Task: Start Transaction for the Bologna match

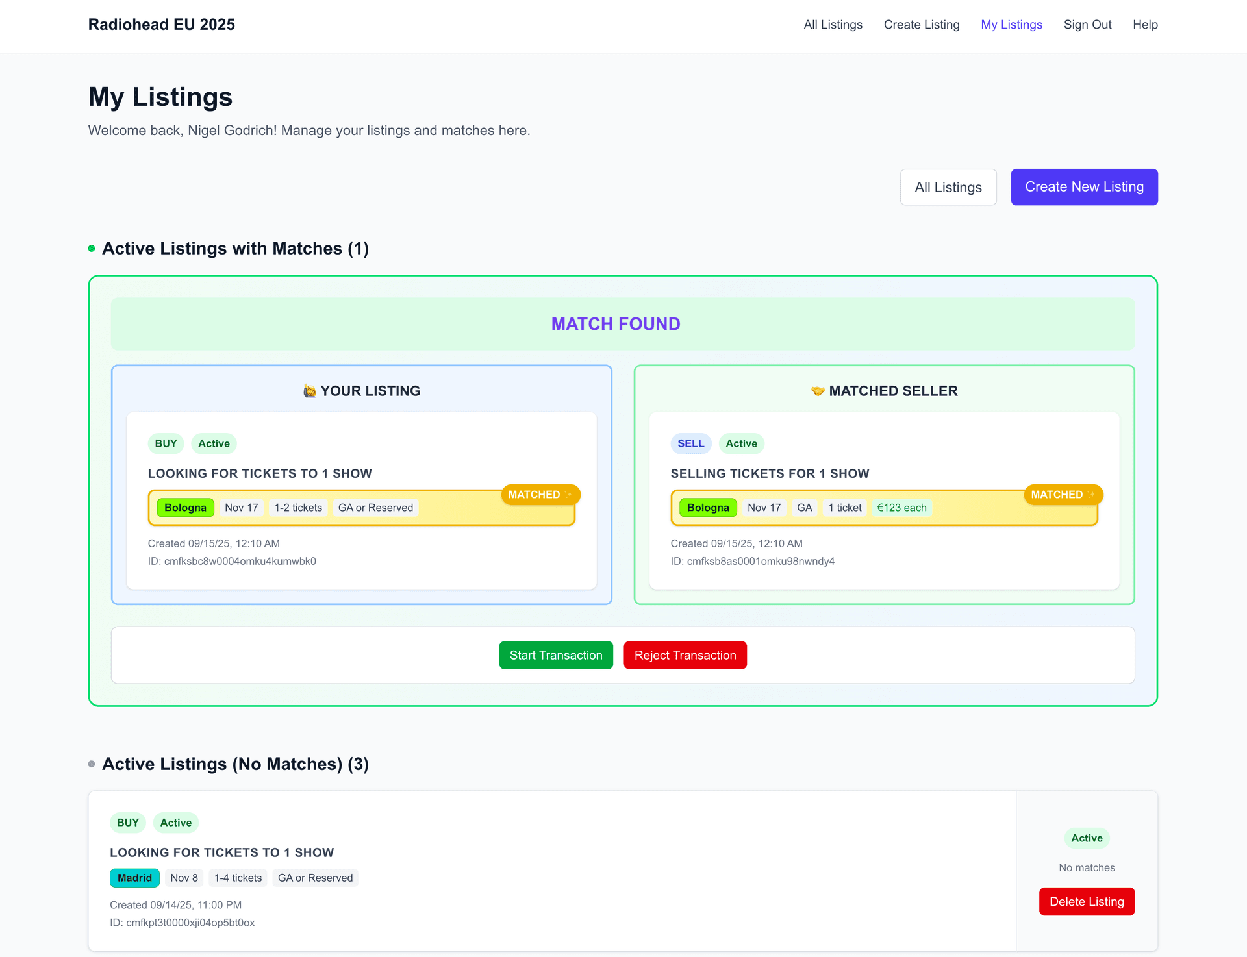Action: [x=556, y=655]
